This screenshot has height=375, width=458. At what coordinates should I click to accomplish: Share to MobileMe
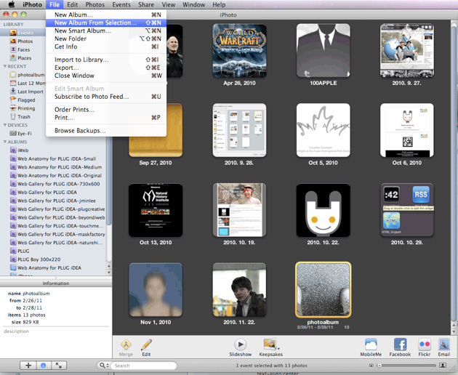371,347
